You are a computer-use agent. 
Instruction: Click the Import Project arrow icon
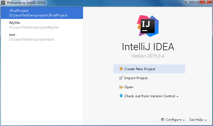[121, 78]
